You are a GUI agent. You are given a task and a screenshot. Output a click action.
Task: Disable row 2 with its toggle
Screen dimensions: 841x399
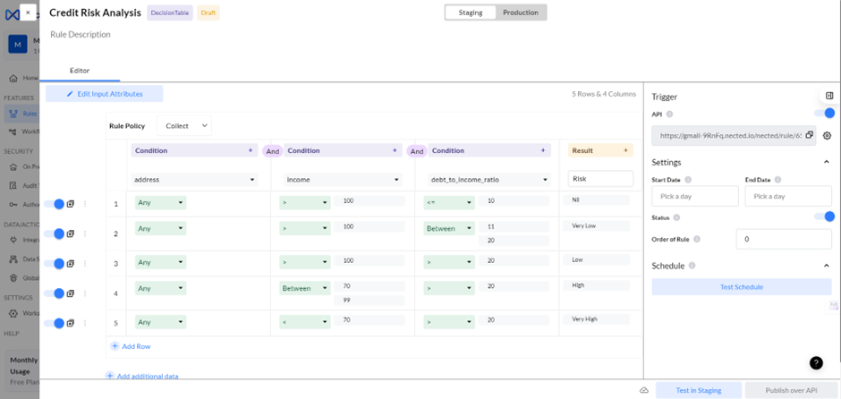[55, 233]
